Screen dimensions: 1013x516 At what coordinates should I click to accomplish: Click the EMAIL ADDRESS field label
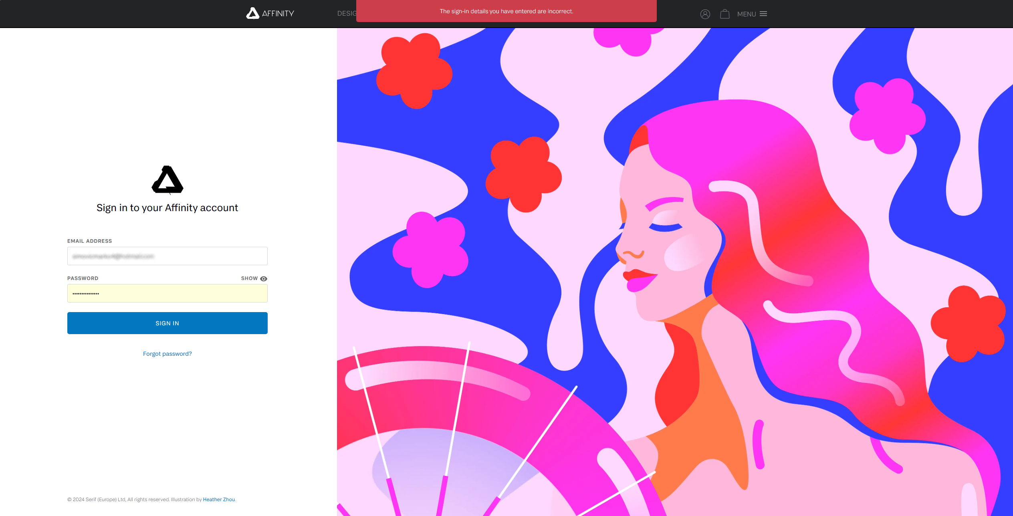(x=89, y=241)
